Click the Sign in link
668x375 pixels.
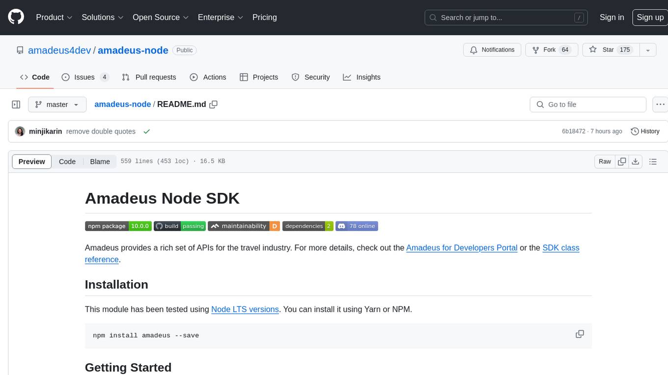pyautogui.click(x=612, y=17)
